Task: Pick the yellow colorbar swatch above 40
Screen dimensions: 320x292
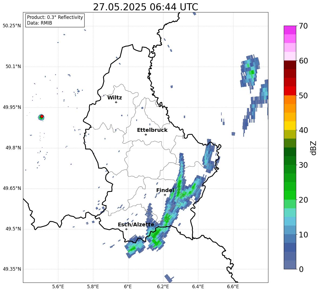Action: 290,126
